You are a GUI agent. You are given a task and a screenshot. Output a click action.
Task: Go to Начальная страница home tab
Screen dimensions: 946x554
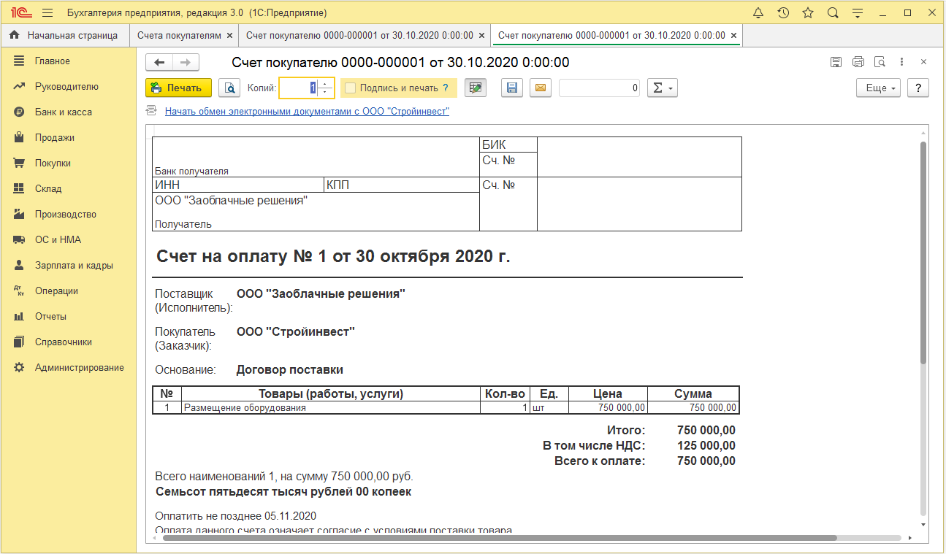coord(64,35)
